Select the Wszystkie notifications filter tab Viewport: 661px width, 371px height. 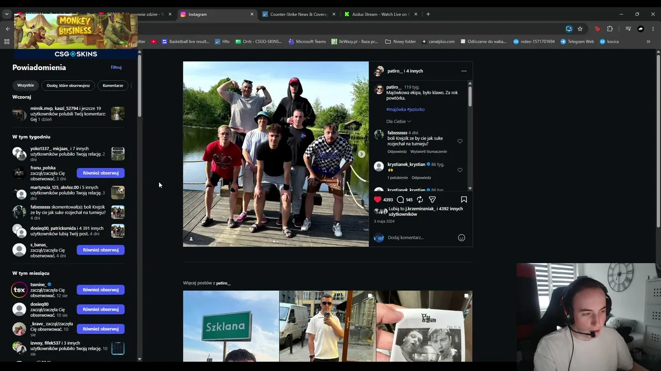click(25, 86)
